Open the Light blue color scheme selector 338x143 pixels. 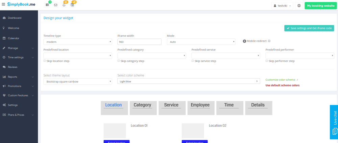point(189,81)
